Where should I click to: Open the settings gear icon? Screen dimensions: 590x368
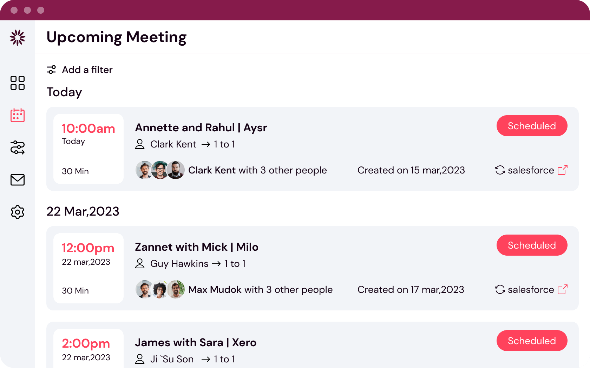pyautogui.click(x=18, y=212)
